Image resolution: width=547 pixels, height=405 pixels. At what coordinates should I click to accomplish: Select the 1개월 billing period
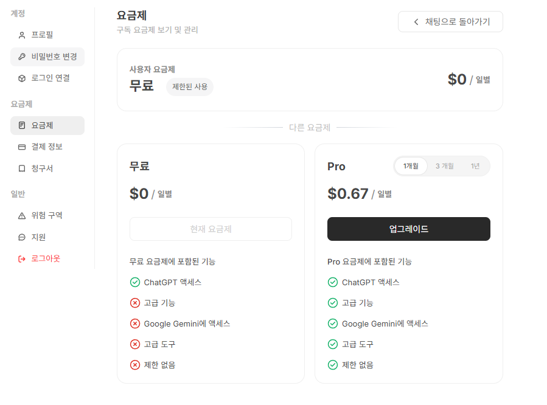point(411,166)
